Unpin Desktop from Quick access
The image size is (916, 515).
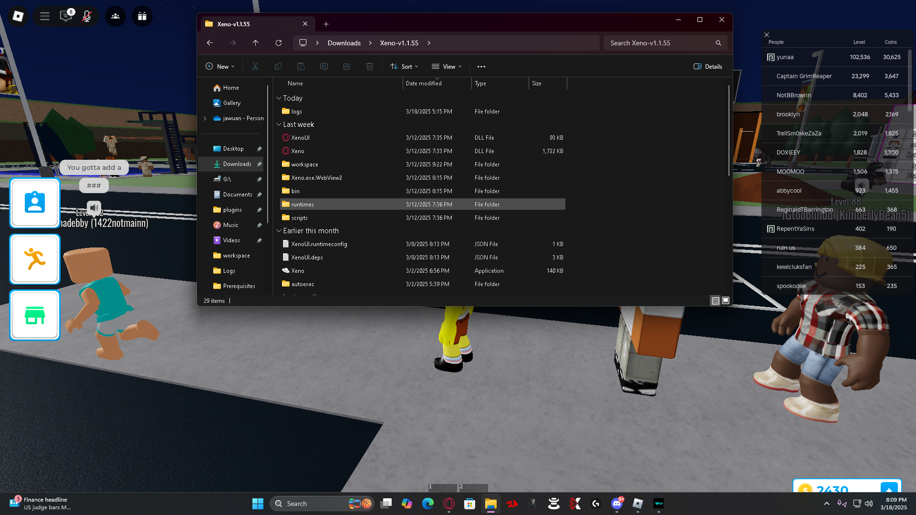tap(260, 149)
